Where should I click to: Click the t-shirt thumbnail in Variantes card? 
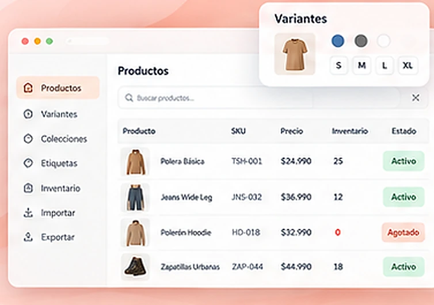[295, 54]
